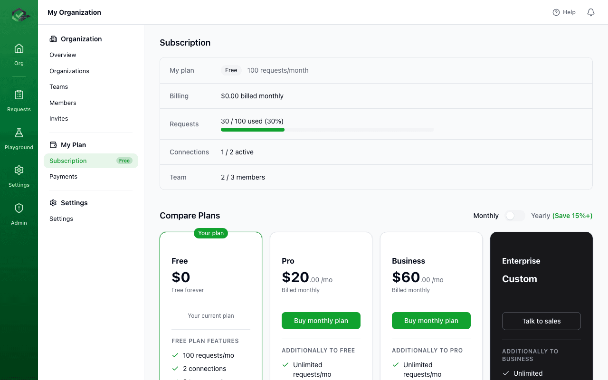Open notifications via the bell icon
This screenshot has width=608, height=380.
[590, 12]
